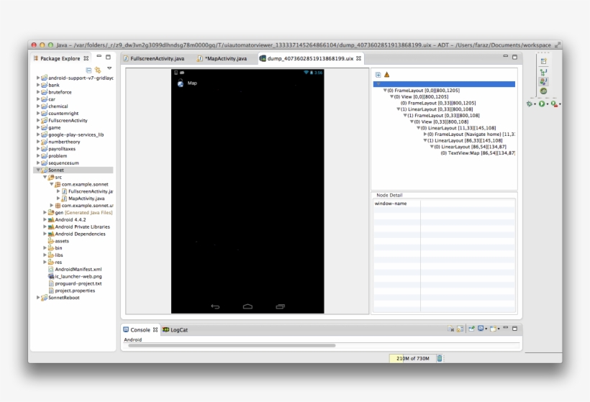
Task: Click the Open Perspective icon at top right
Action: 543,61
